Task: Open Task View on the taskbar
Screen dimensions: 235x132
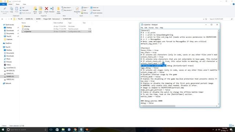Action: 51,129
